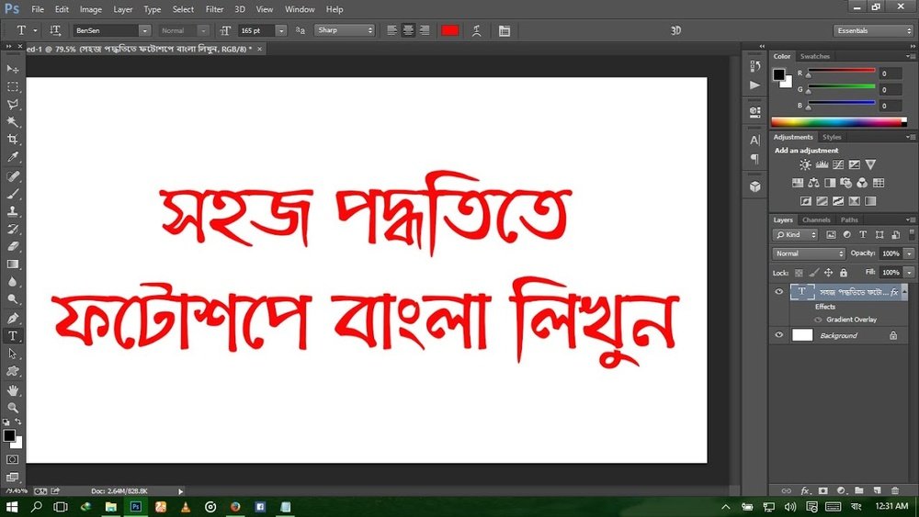Open the Filter menu
This screenshot has width=919, height=517.
pos(214,9)
